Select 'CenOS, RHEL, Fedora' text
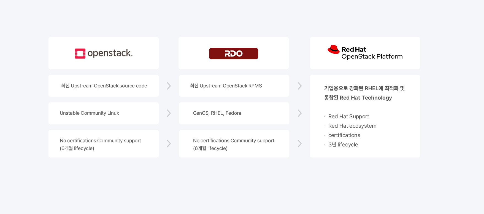This screenshot has width=484, height=214. (x=217, y=113)
